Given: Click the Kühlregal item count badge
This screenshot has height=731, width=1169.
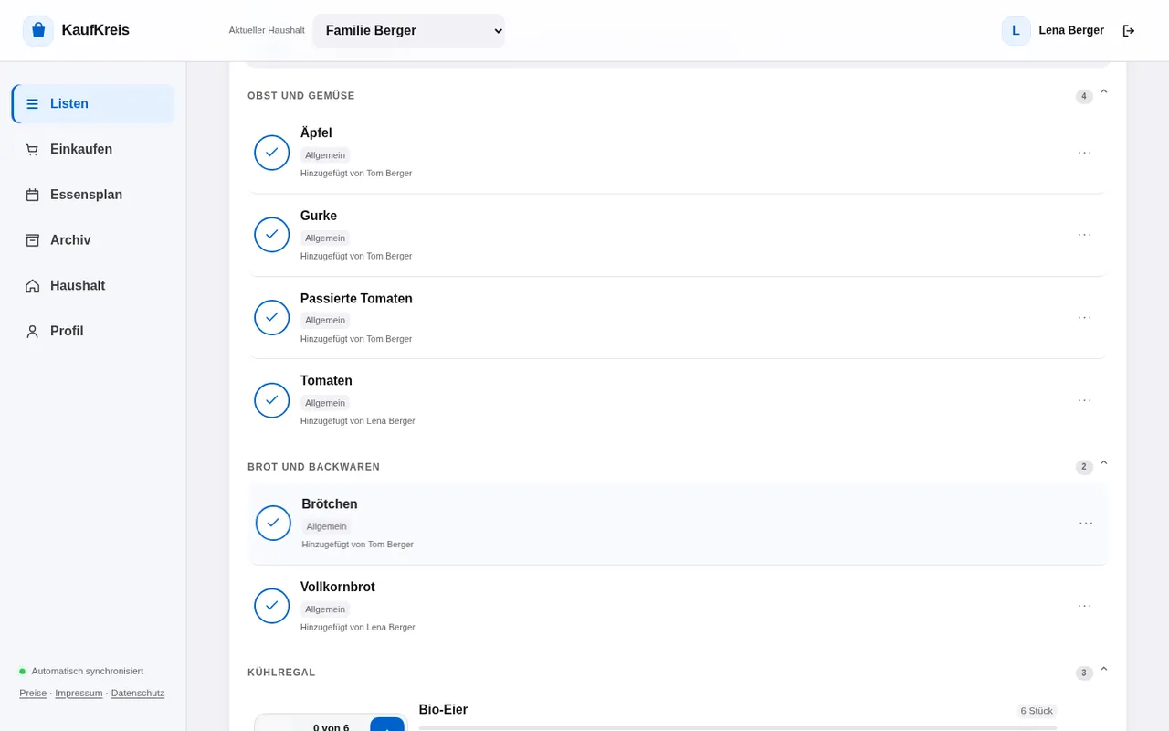Looking at the screenshot, I should click(1084, 673).
